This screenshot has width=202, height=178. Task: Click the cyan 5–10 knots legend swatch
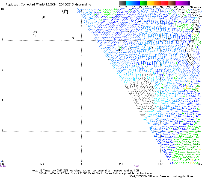pos(129,3)
